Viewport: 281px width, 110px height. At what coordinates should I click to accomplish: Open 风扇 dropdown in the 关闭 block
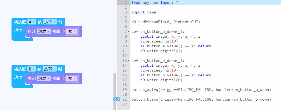(44, 79)
